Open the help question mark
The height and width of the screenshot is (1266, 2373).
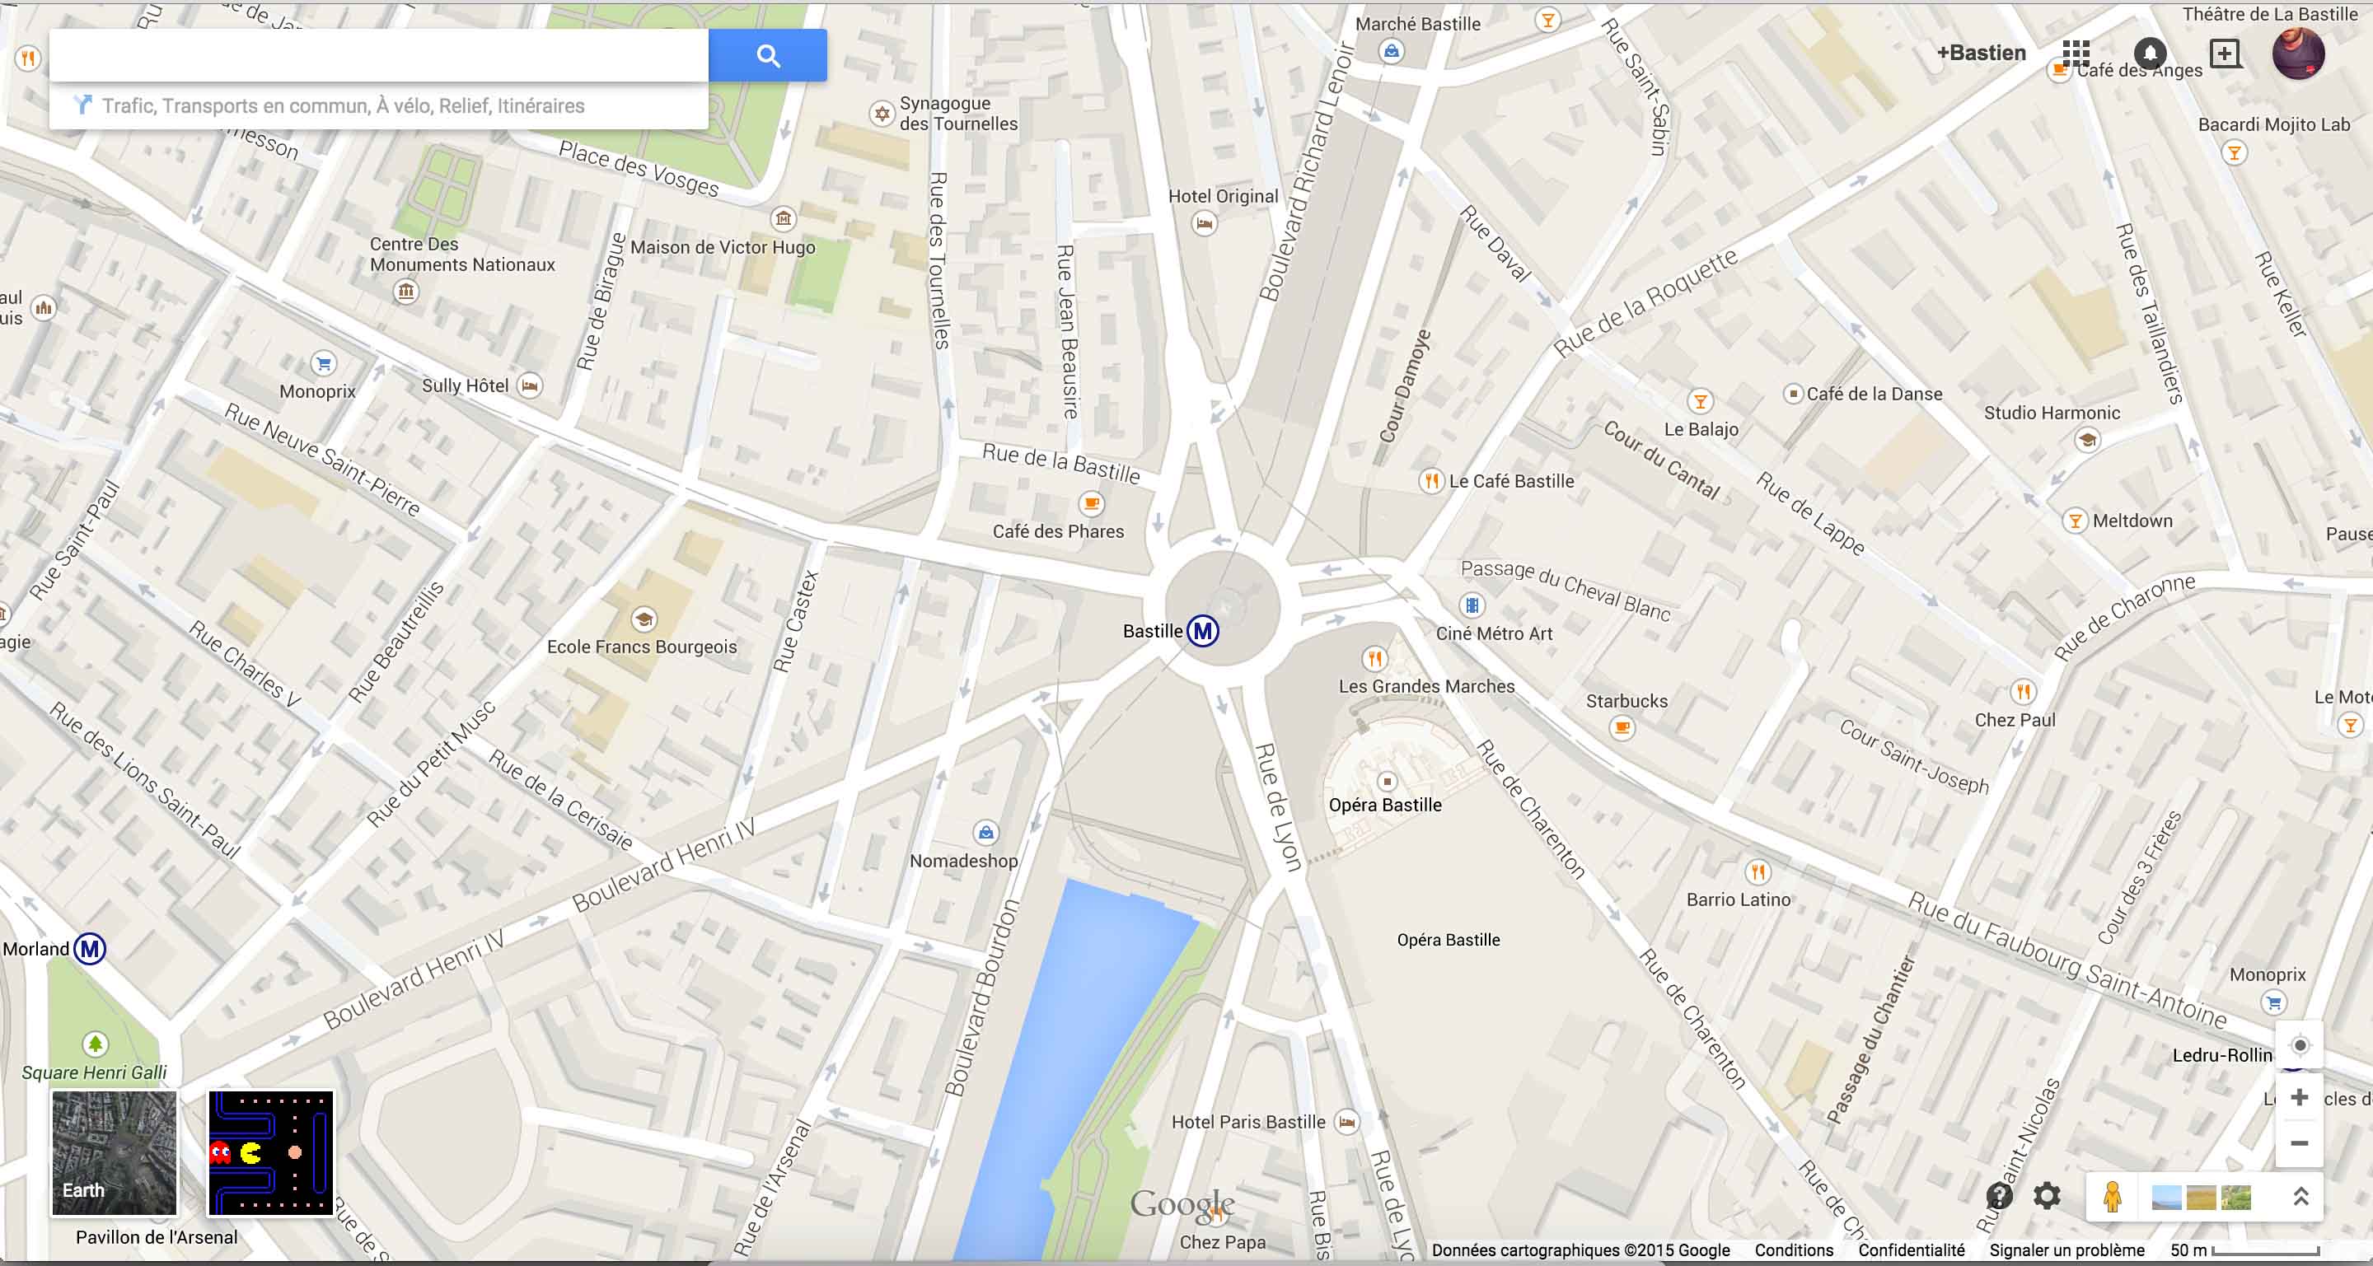(1998, 1196)
